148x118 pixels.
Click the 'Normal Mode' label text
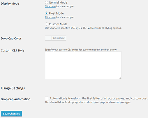[x=58, y=3]
